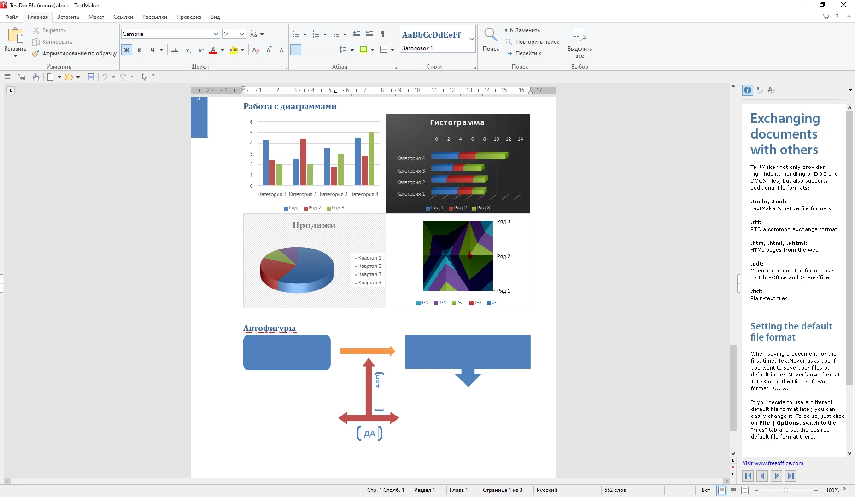Open line spacing dropdown
855x497 pixels.
tap(352, 50)
